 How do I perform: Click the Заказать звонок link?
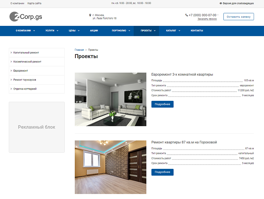[x=207, y=19]
